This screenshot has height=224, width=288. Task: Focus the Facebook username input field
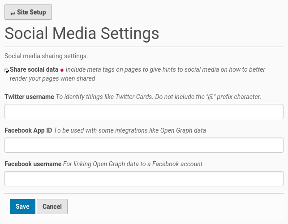point(144,179)
